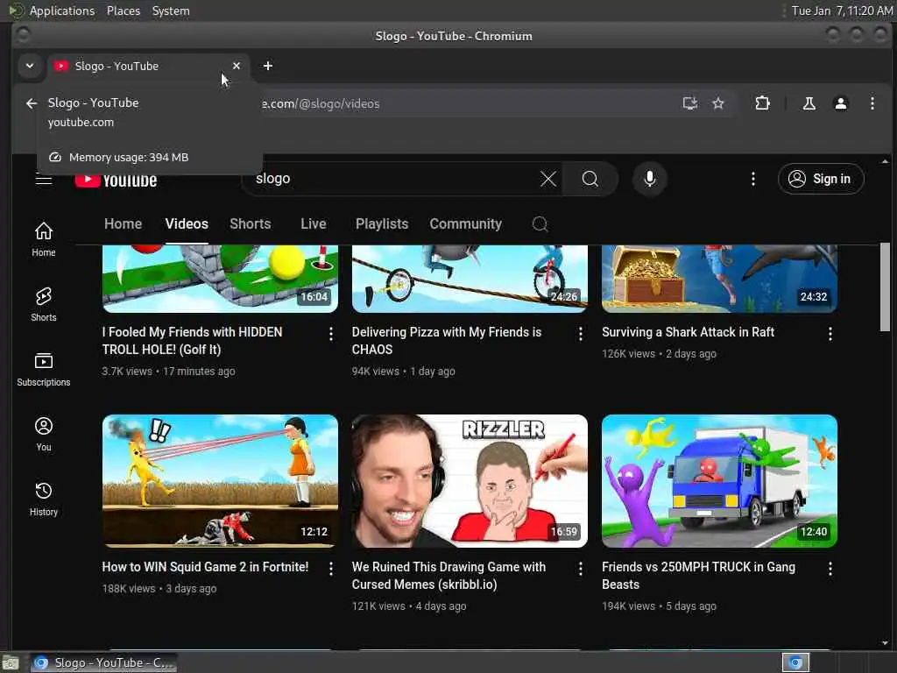Open the Community tab

(466, 223)
